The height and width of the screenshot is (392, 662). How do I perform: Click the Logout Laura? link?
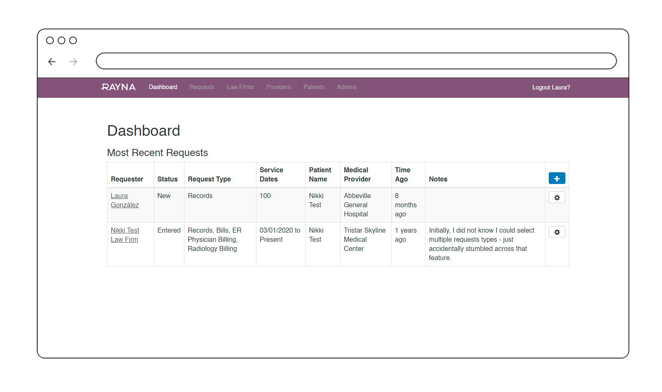551,87
